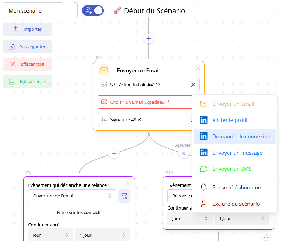The height and width of the screenshot is (241, 282).
Task: Toggle the switch next to scenario name
Action: coord(93,10)
